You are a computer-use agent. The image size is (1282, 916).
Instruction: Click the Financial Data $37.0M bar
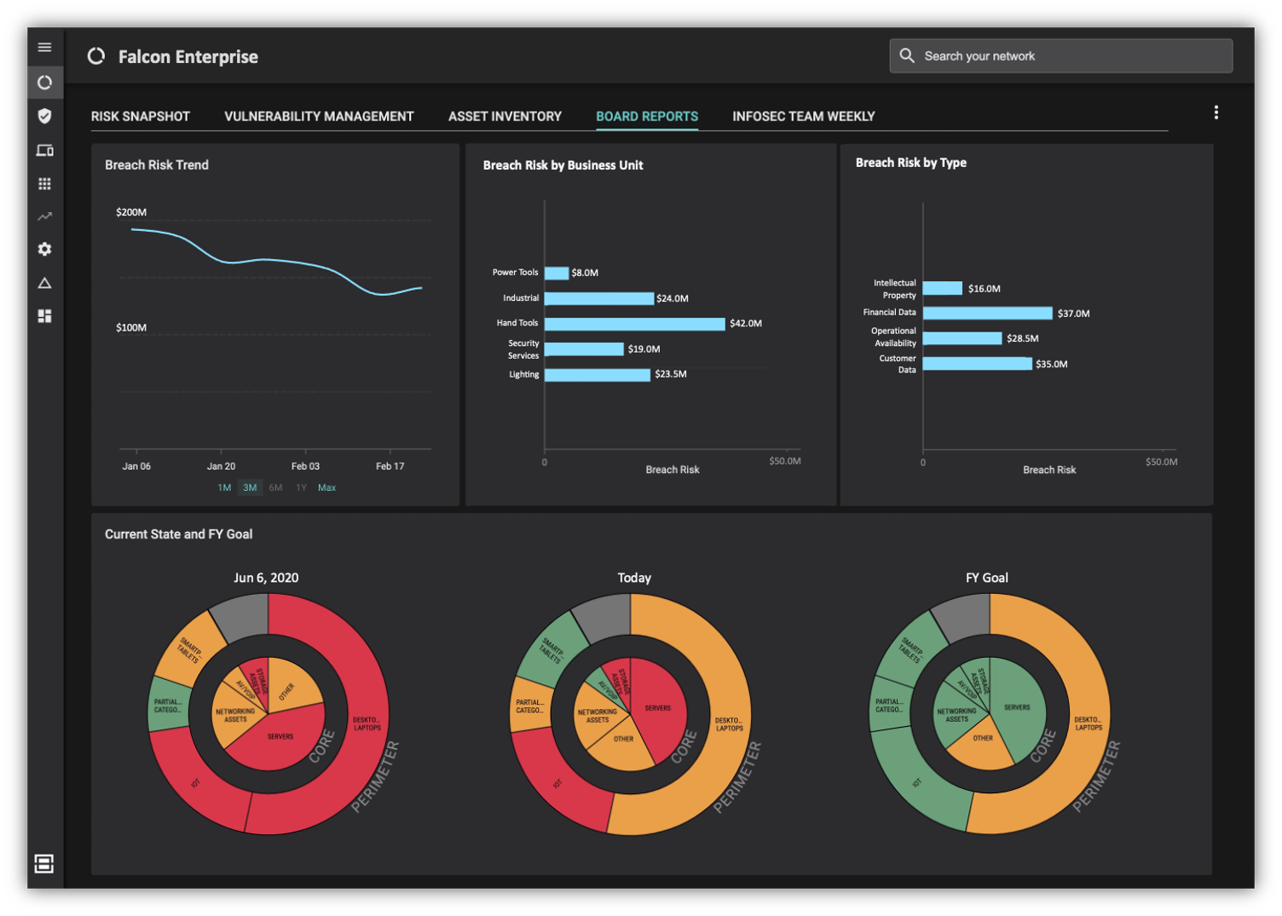pos(988,314)
